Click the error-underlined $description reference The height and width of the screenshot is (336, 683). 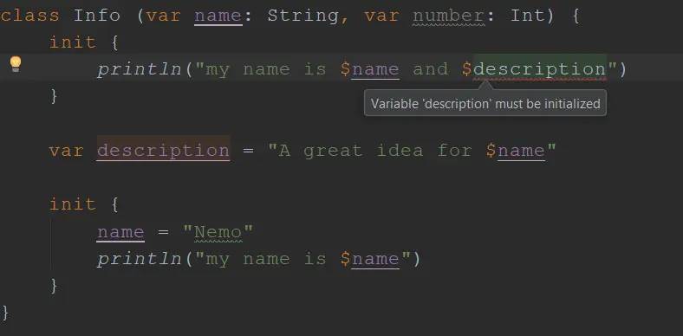point(535,69)
